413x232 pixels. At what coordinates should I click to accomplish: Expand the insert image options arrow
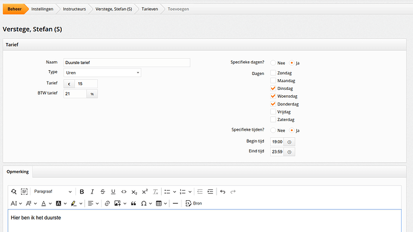pos(125,203)
